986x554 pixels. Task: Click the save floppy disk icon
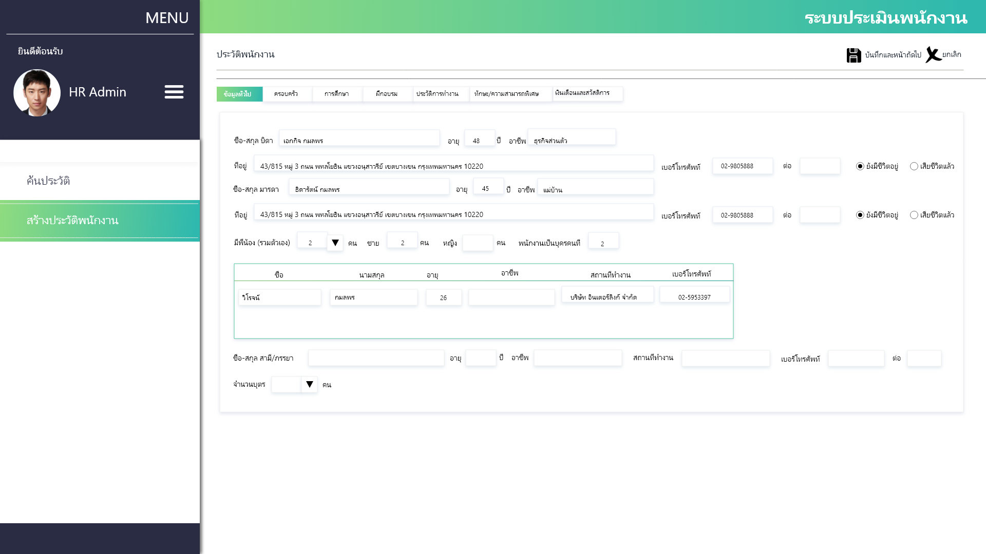(x=854, y=55)
